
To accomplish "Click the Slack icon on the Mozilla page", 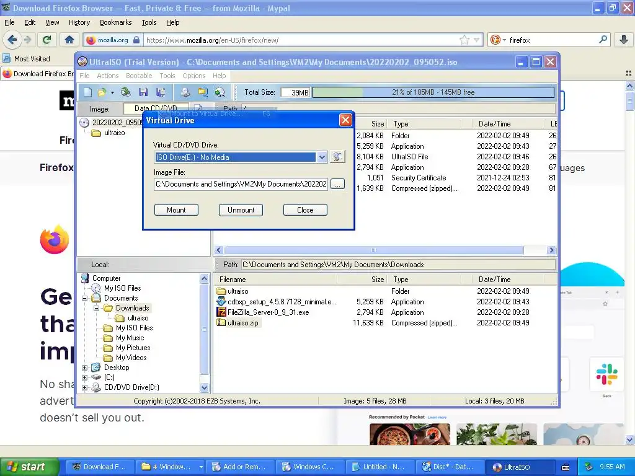I will [606, 374].
